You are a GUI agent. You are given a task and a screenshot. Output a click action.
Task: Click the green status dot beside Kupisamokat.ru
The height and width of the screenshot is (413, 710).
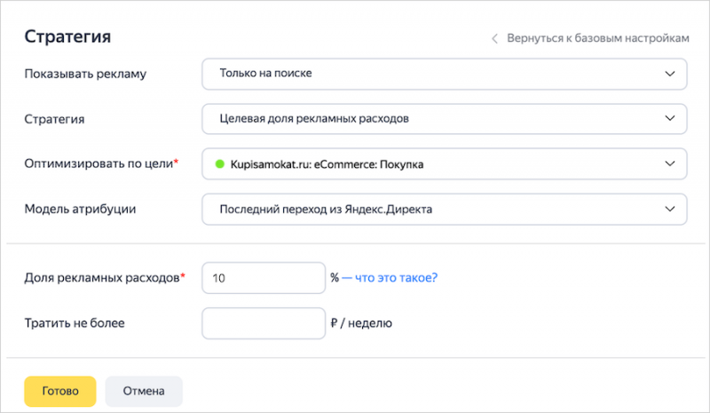point(218,164)
